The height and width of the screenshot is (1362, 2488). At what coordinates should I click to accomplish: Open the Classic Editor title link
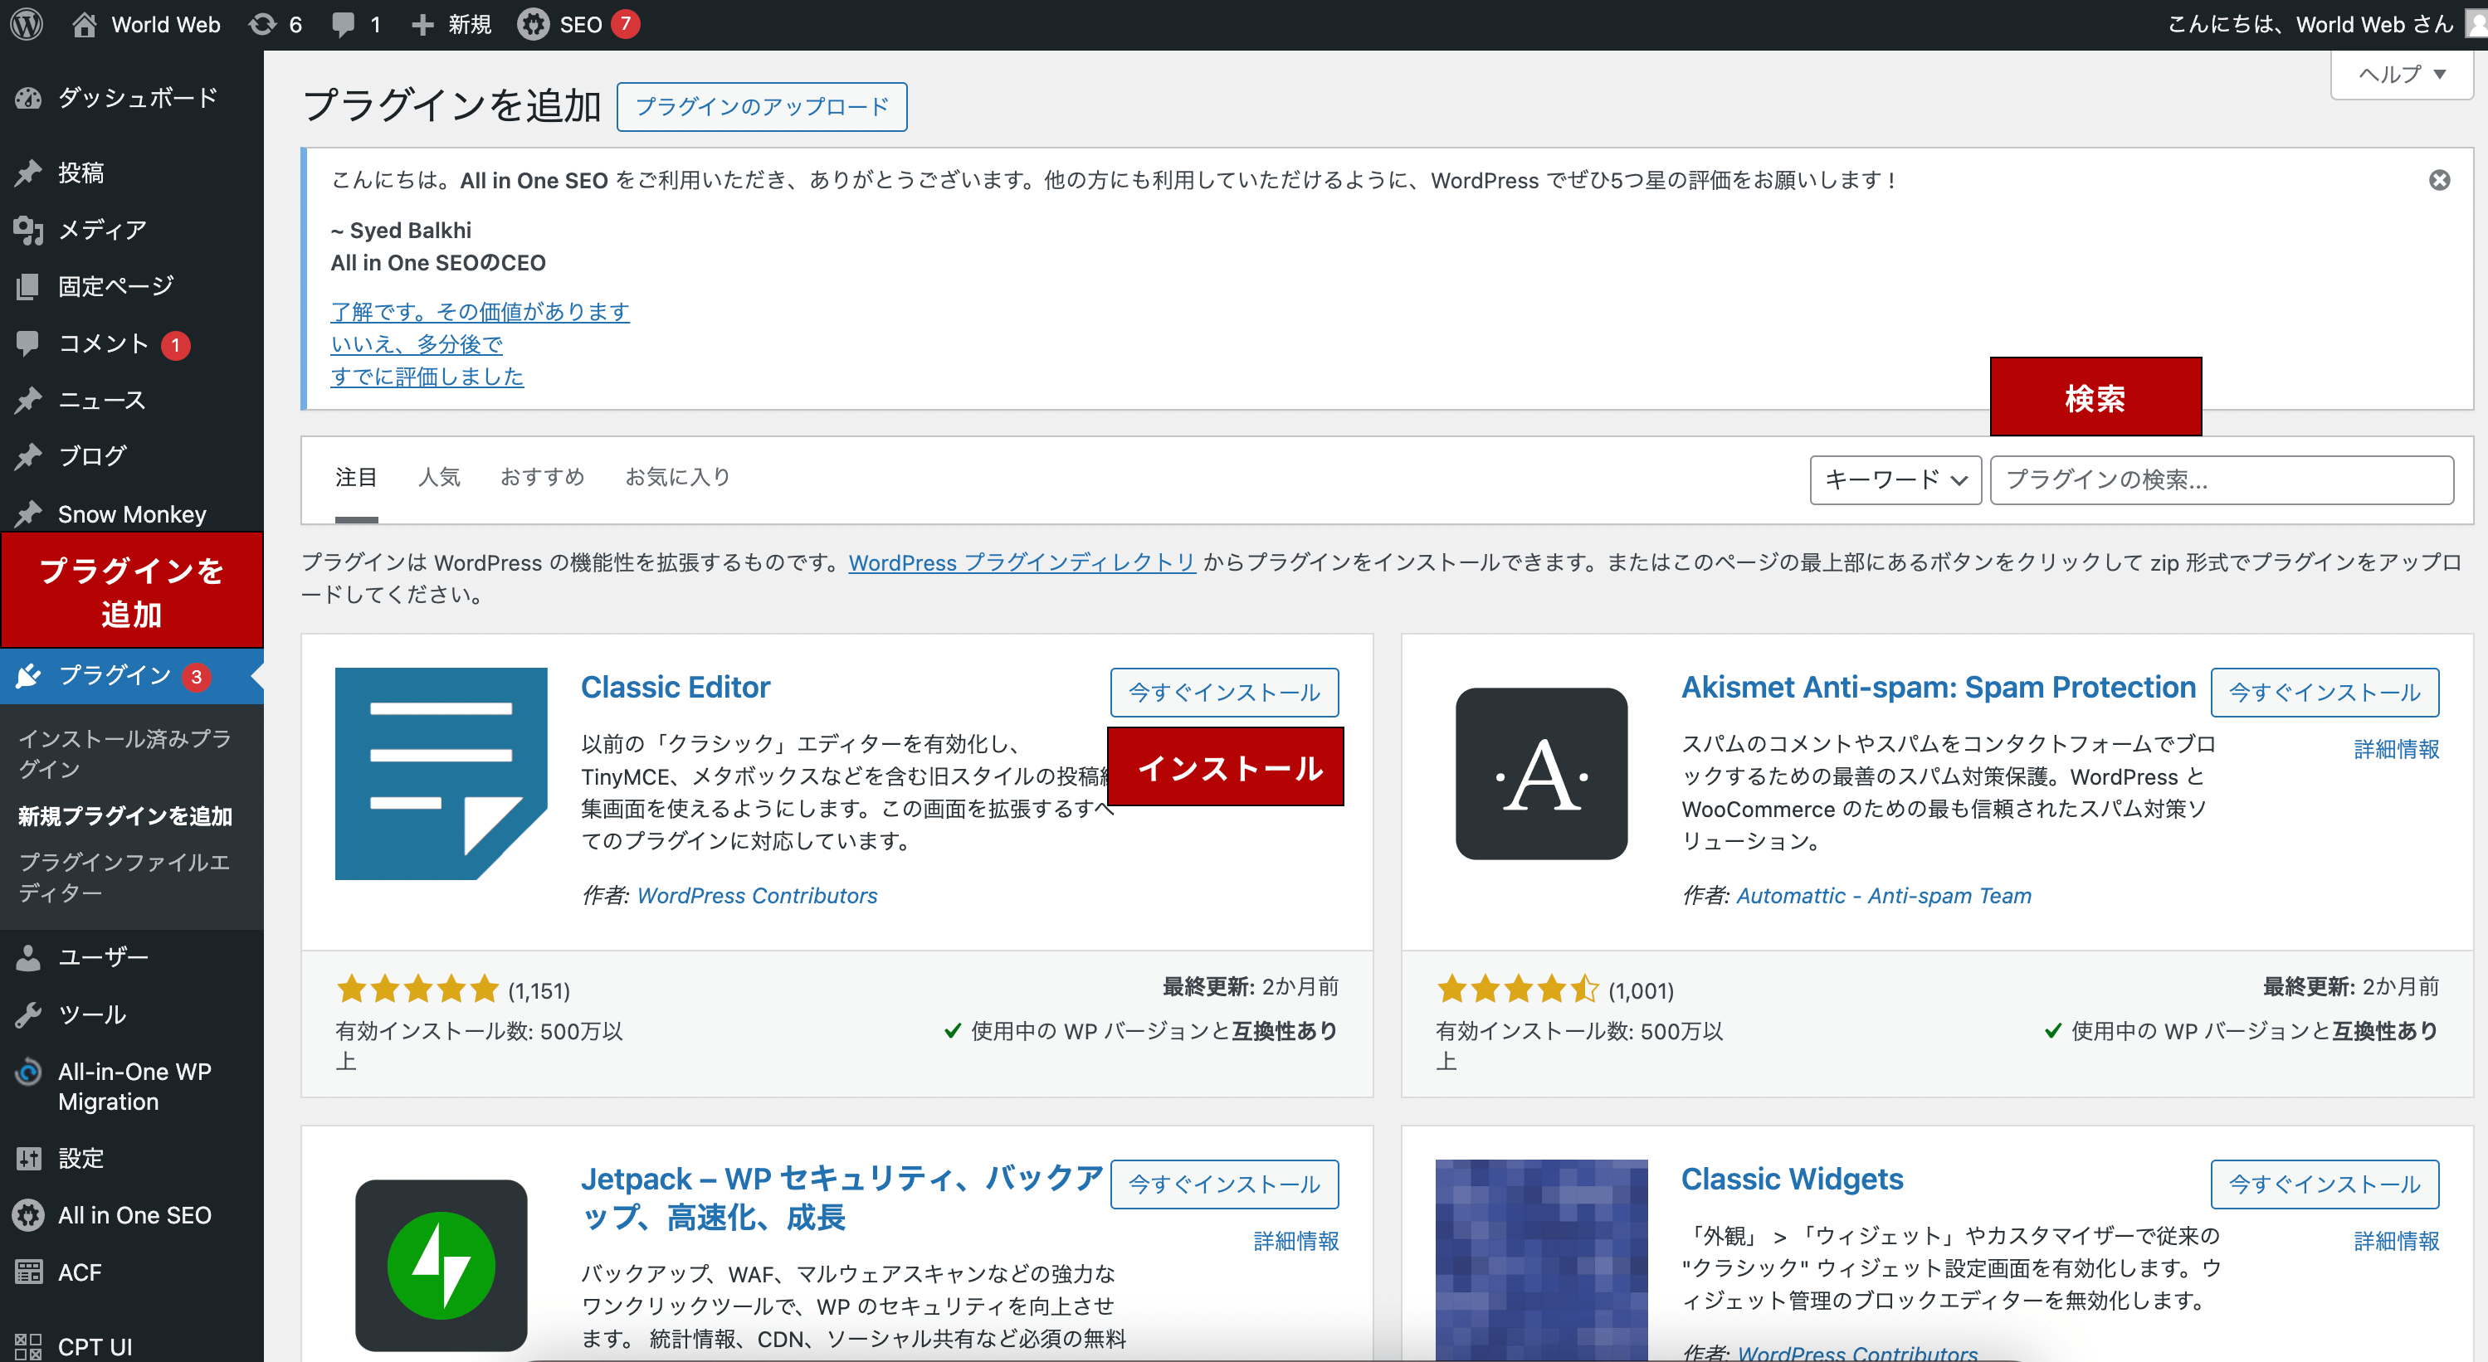point(676,688)
